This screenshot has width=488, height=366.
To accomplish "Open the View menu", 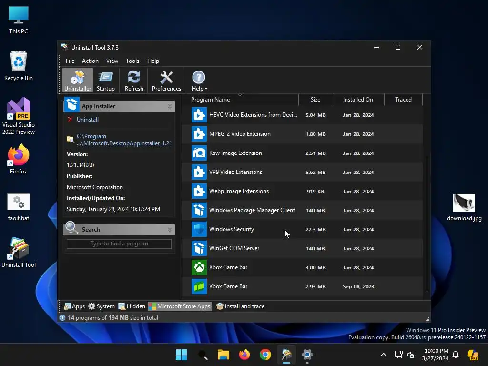I will tap(112, 61).
